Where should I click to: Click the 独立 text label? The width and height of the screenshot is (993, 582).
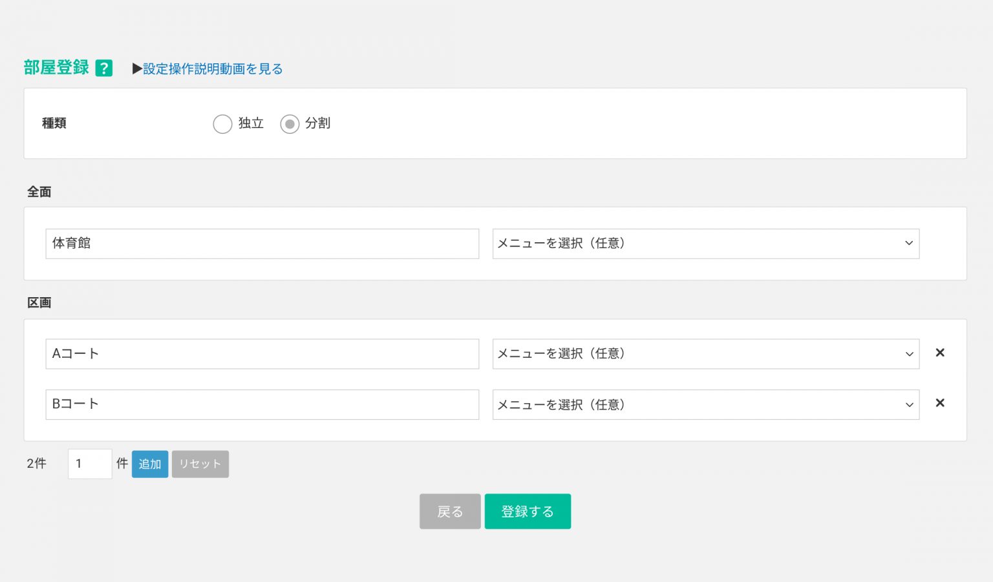pyautogui.click(x=251, y=123)
